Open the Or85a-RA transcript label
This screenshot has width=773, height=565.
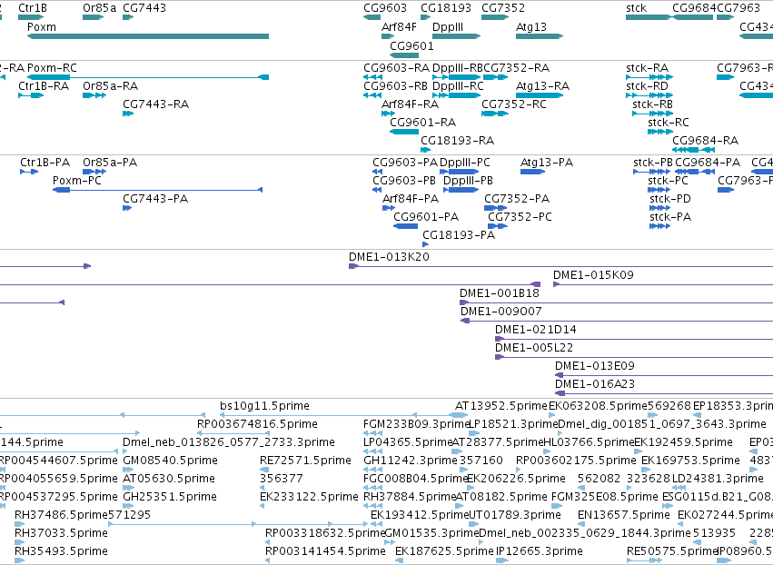click(111, 86)
